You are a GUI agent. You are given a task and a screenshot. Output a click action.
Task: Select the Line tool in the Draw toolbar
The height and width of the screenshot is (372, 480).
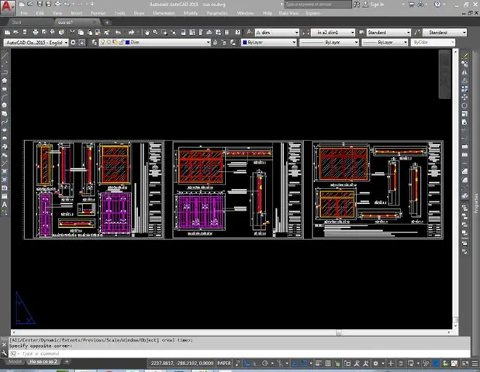(x=5, y=56)
